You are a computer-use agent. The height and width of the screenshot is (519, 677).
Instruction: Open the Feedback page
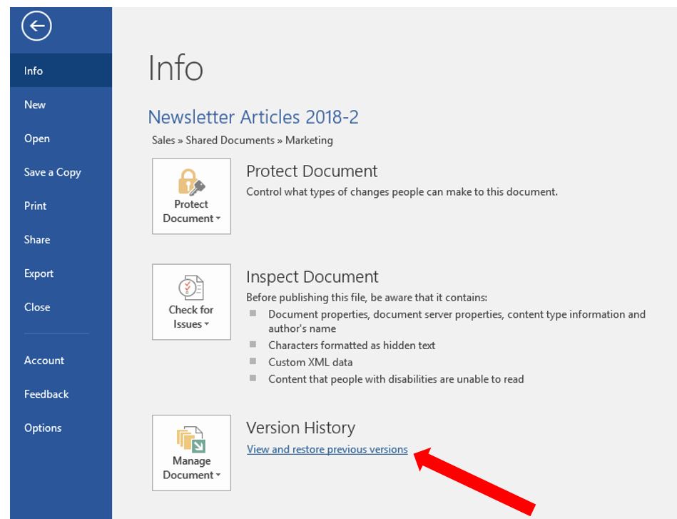(x=61, y=393)
